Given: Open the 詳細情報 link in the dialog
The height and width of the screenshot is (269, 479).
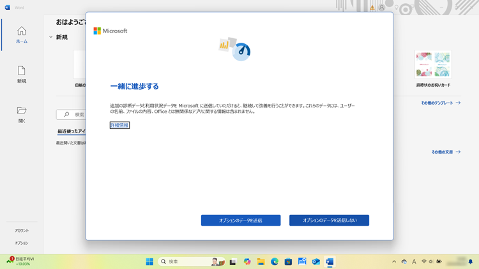Looking at the screenshot, I should 119,126.
